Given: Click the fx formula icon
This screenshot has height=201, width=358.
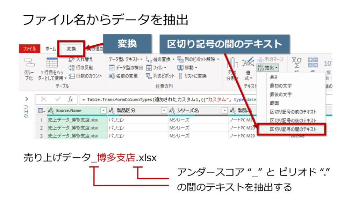Looking at the screenshot, I should click(70, 99).
